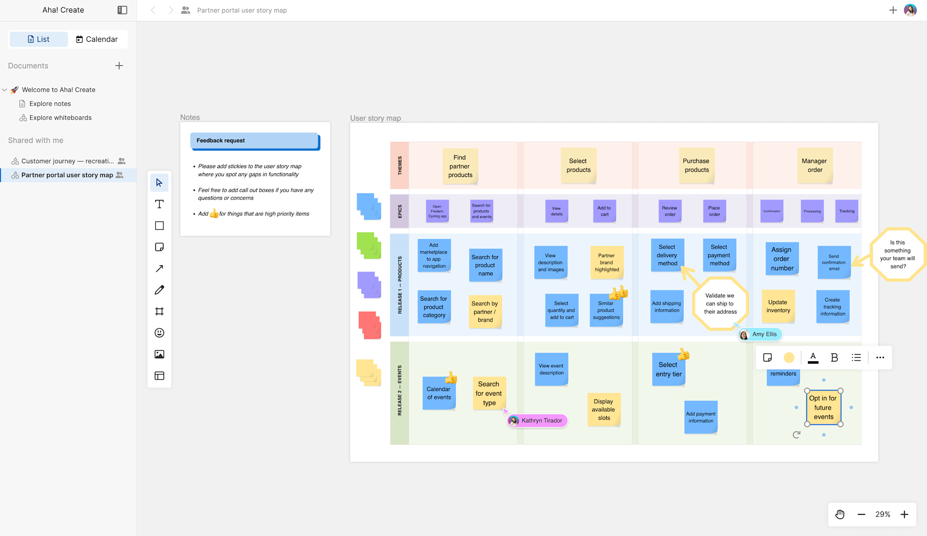Zoom in with plus button
This screenshot has width=927, height=536.
[904, 515]
